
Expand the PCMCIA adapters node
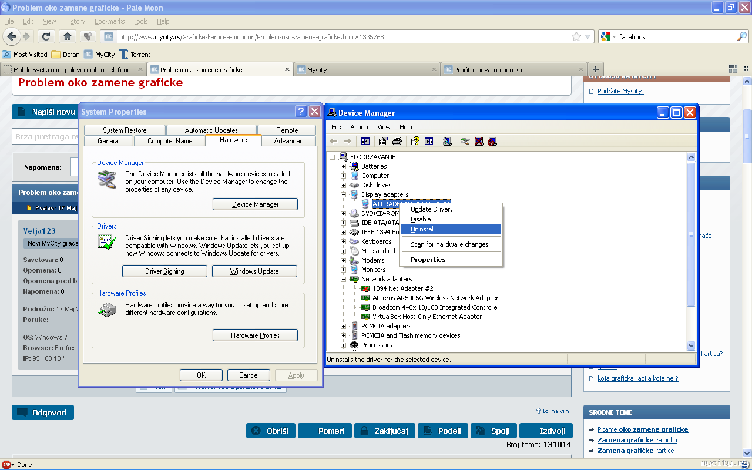[343, 326]
